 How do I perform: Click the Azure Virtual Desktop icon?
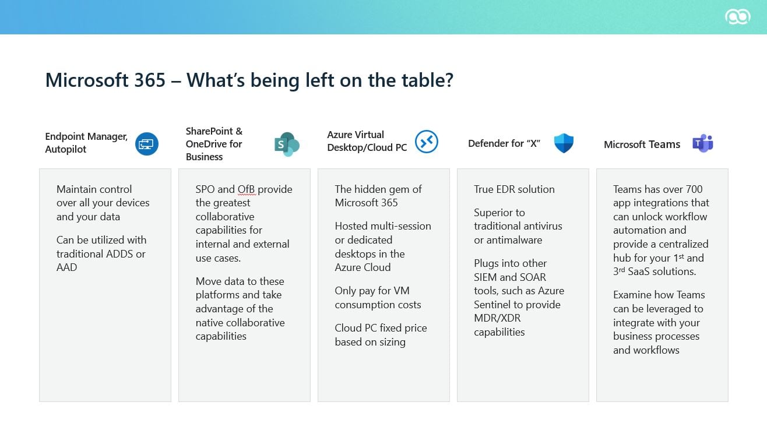point(426,142)
